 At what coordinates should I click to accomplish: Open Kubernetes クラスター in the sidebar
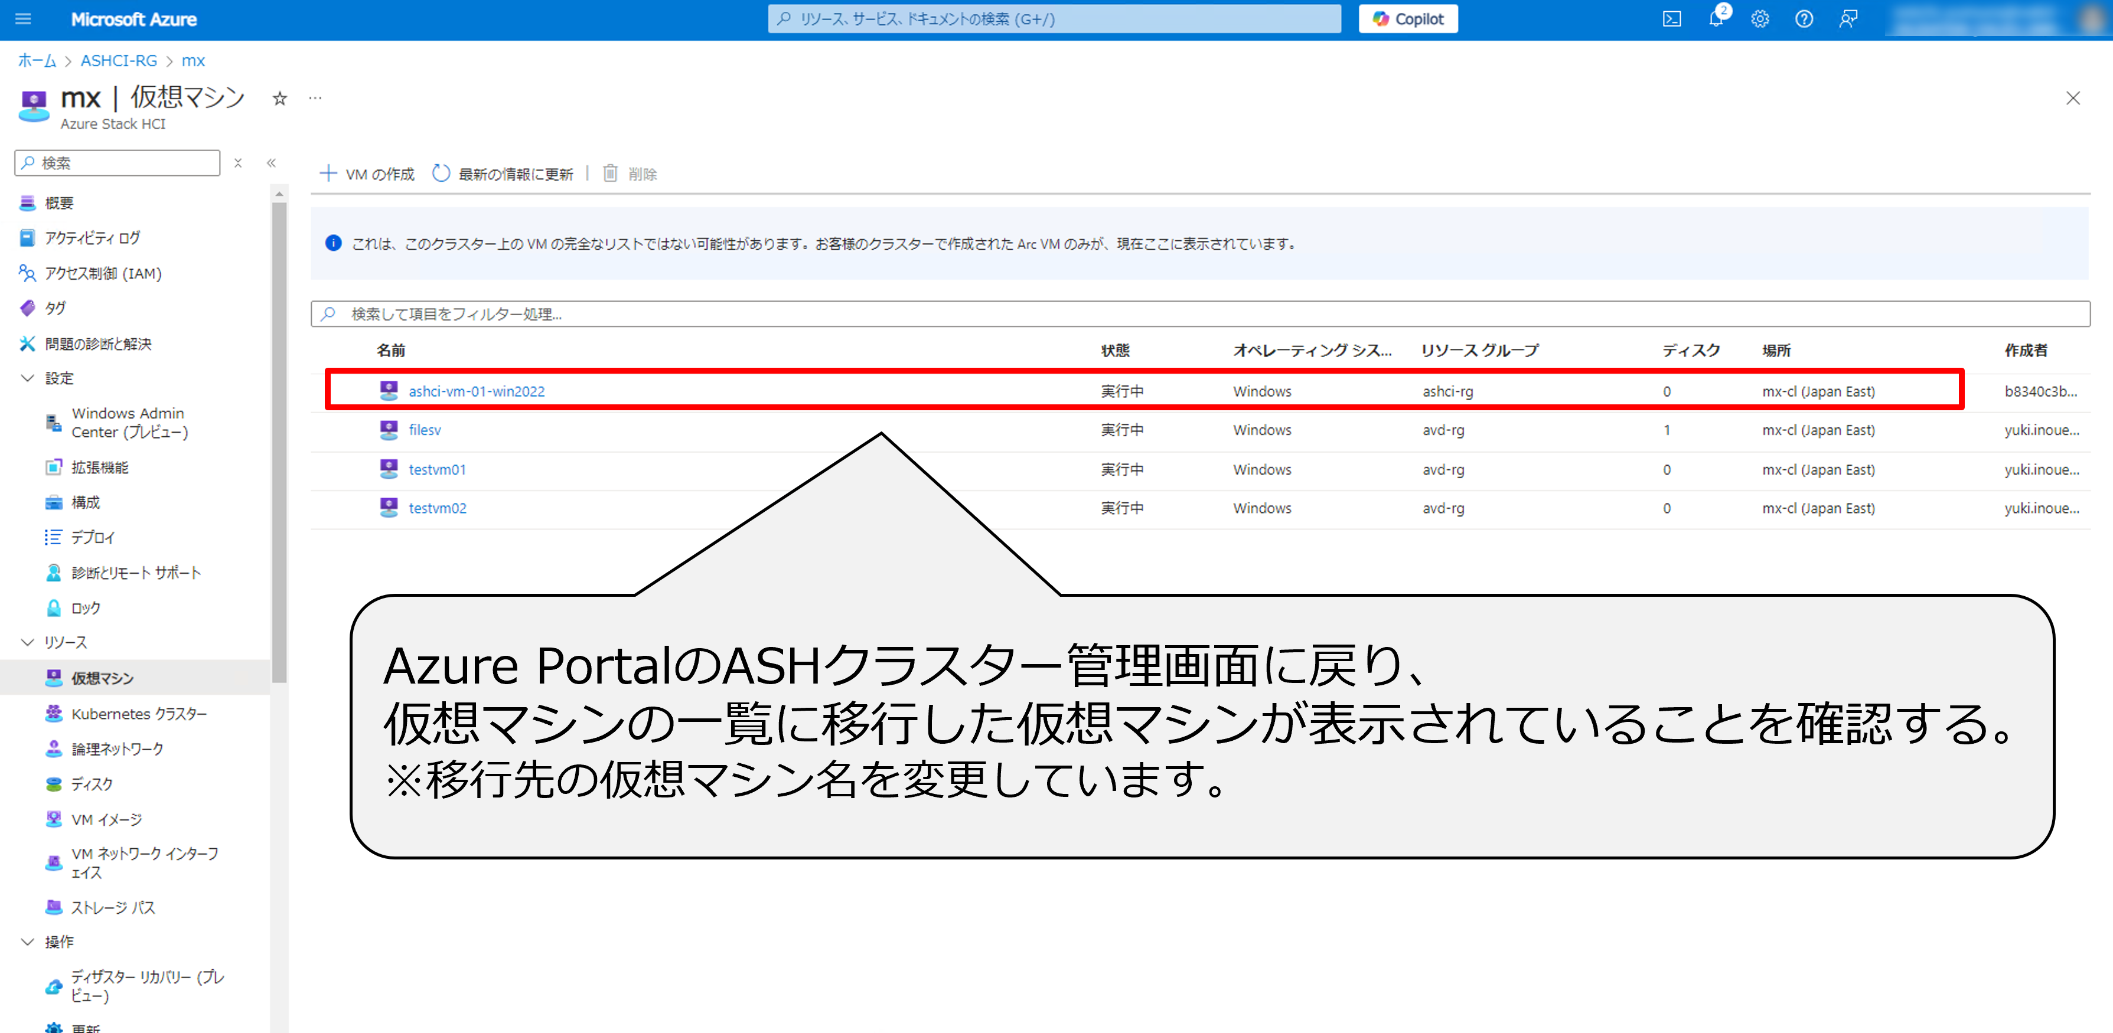pyautogui.click(x=138, y=713)
